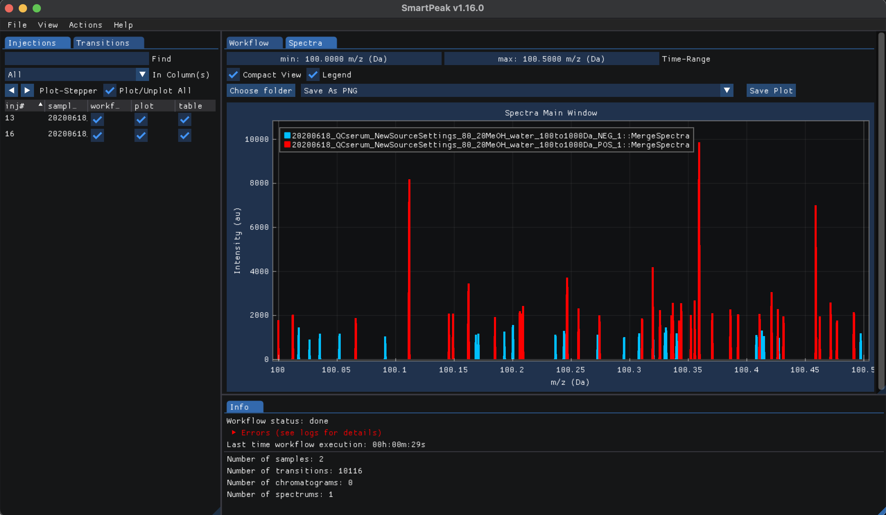Adjust the min m/z range slider

[334, 58]
